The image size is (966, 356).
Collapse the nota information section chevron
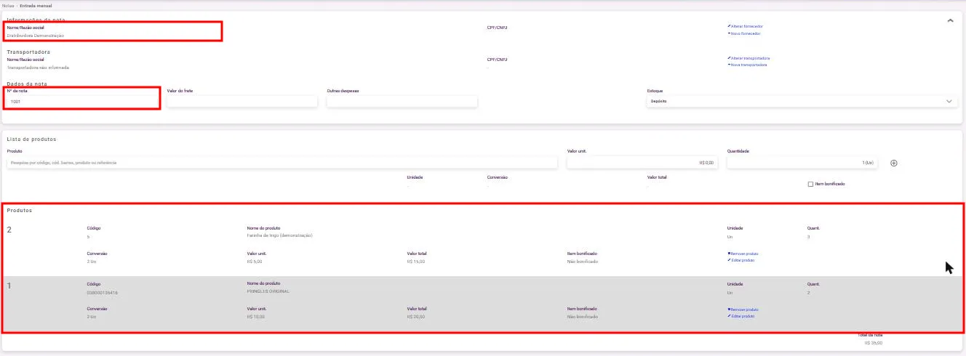pos(950,21)
